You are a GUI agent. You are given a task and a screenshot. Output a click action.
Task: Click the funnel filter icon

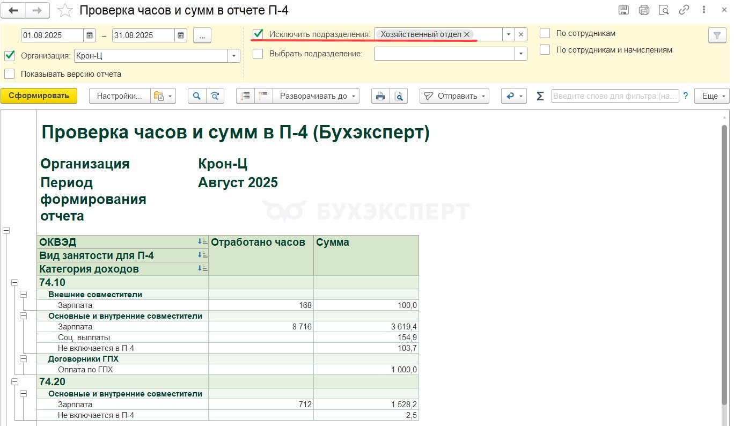click(x=716, y=35)
